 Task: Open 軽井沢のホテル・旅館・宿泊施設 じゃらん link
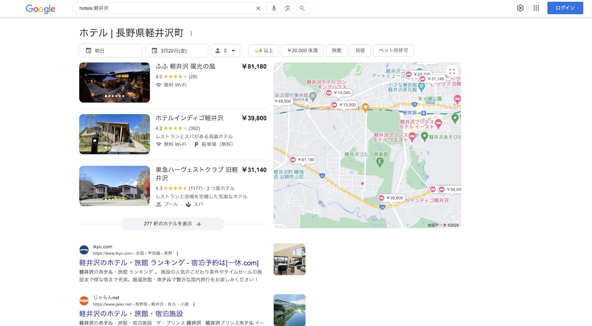click(x=131, y=314)
